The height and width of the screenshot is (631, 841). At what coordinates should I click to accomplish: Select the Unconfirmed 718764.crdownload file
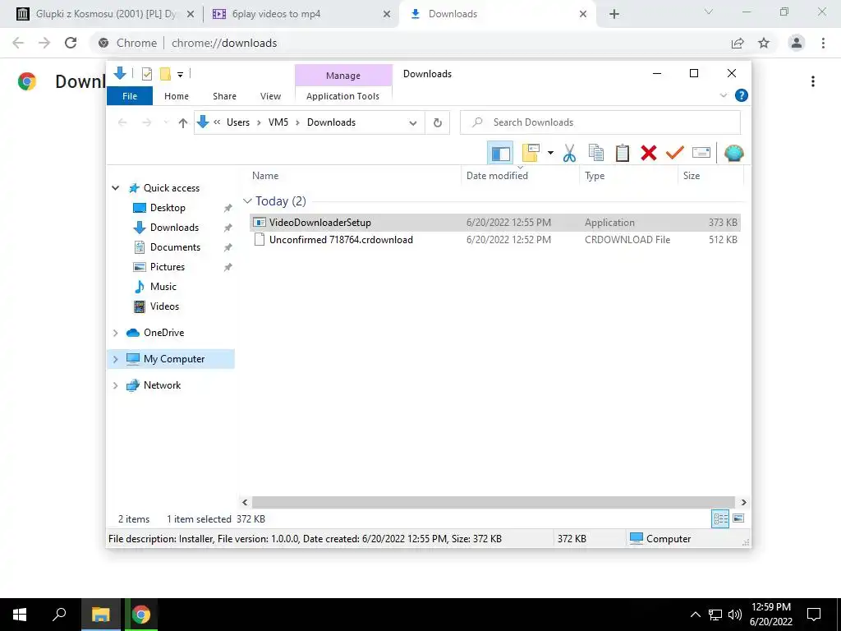495,240
